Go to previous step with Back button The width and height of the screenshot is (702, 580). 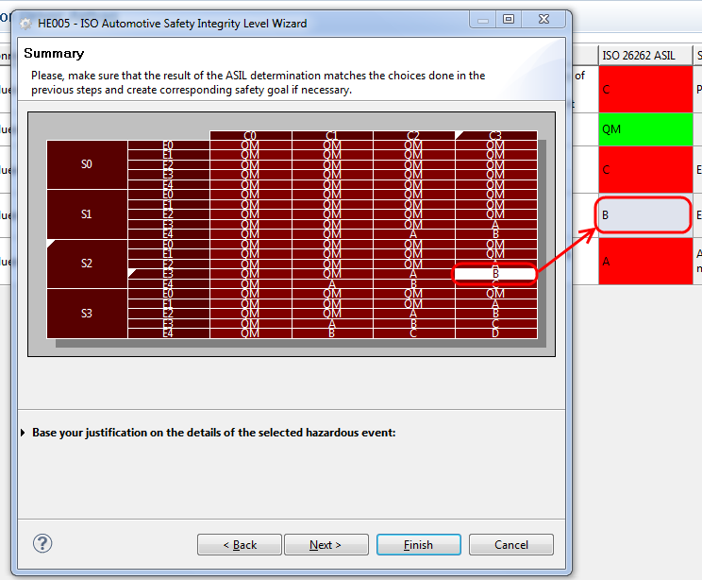point(240,545)
